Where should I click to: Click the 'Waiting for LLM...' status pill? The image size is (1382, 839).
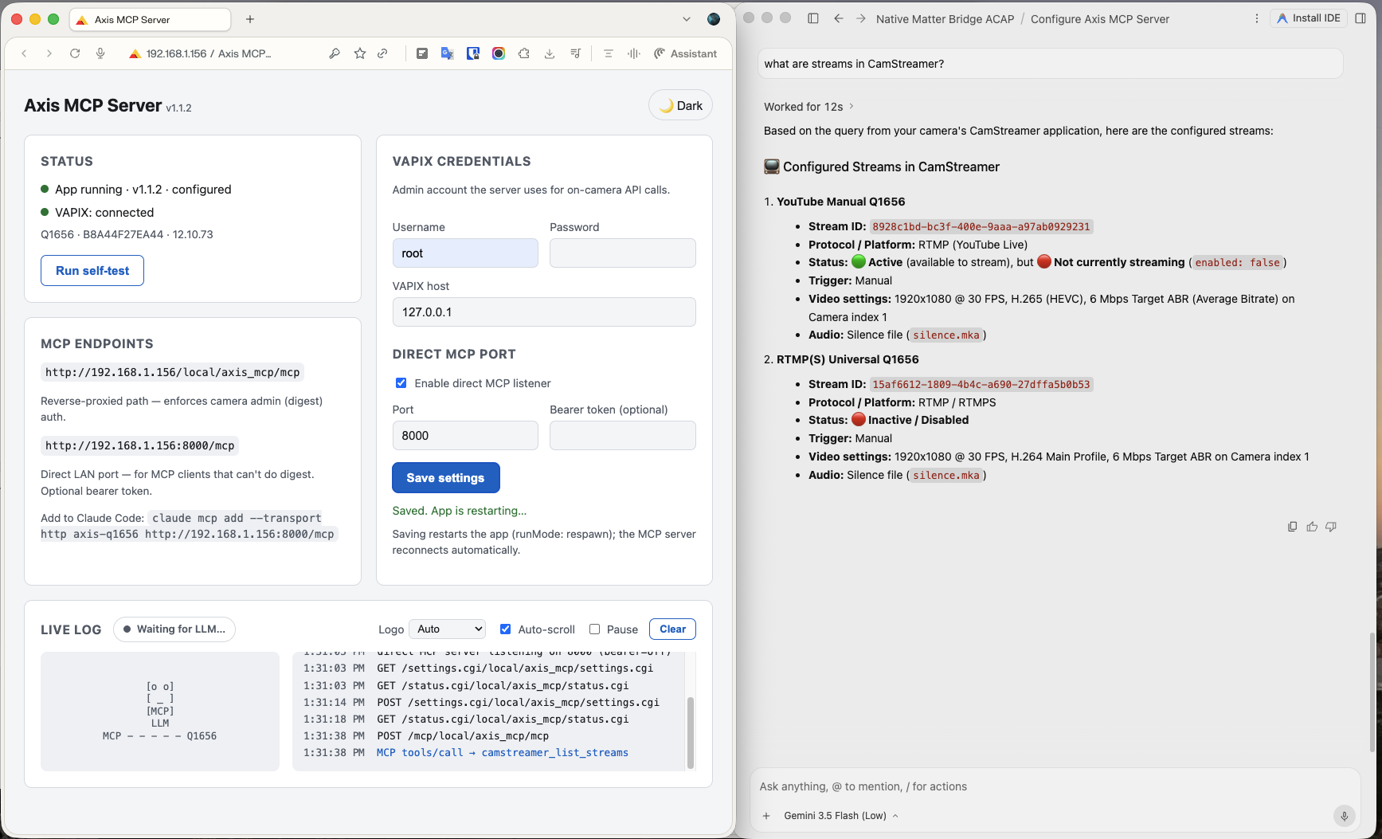click(x=174, y=629)
